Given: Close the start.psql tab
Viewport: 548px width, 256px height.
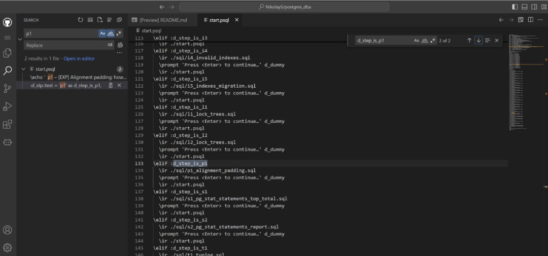Looking at the screenshot, I should tap(236, 20).
